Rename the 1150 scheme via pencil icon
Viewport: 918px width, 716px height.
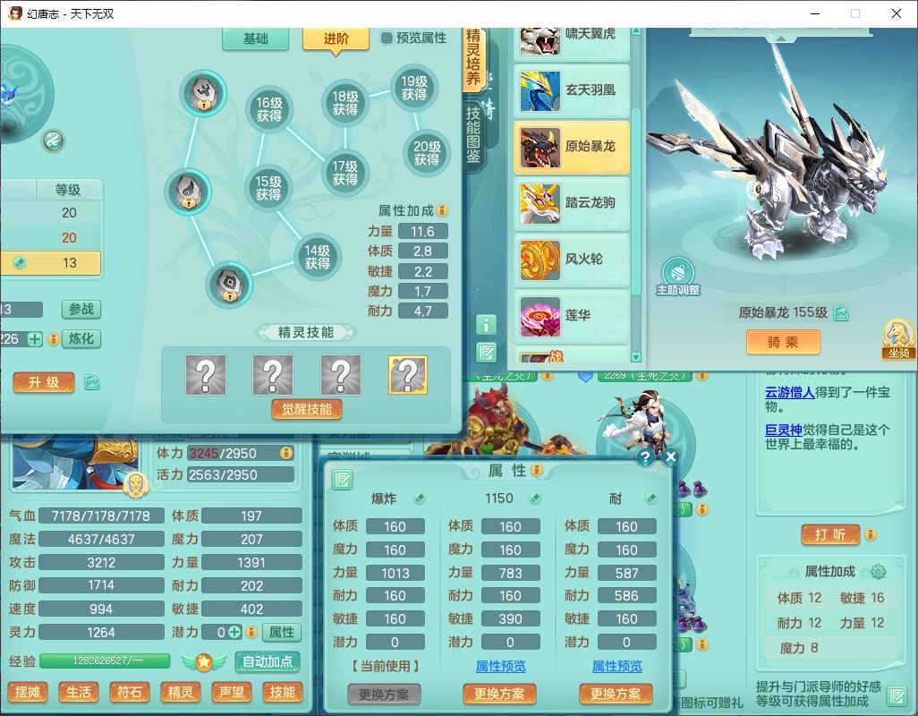point(534,499)
